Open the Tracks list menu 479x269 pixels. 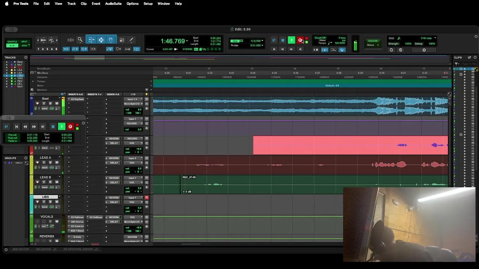pos(26,58)
